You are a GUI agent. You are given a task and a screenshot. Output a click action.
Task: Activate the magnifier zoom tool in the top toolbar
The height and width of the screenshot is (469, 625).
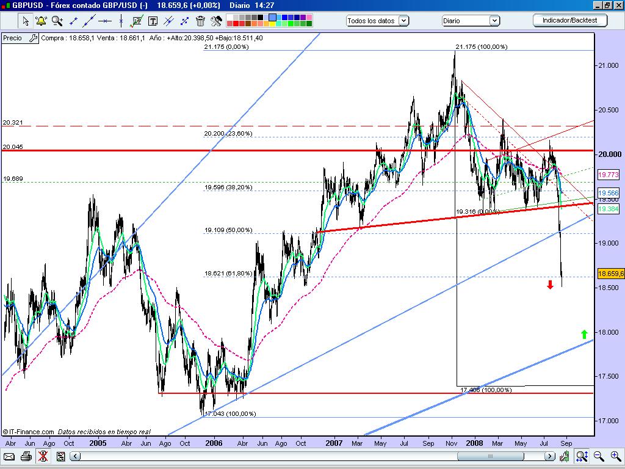click(x=57, y=21)
